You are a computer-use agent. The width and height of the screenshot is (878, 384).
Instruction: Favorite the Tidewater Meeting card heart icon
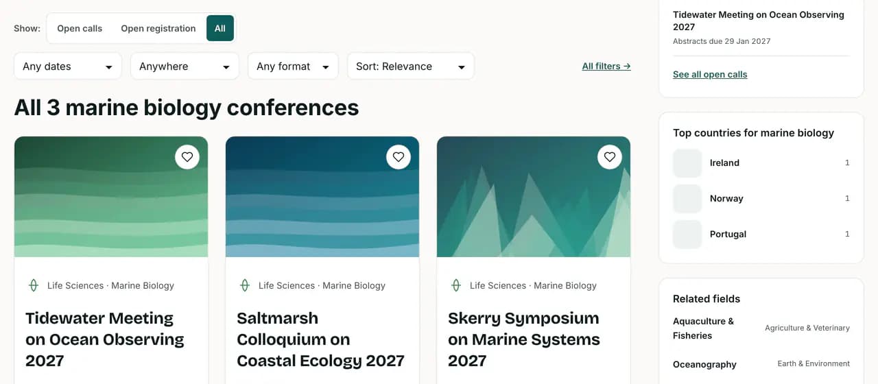(x=187, y=157)
